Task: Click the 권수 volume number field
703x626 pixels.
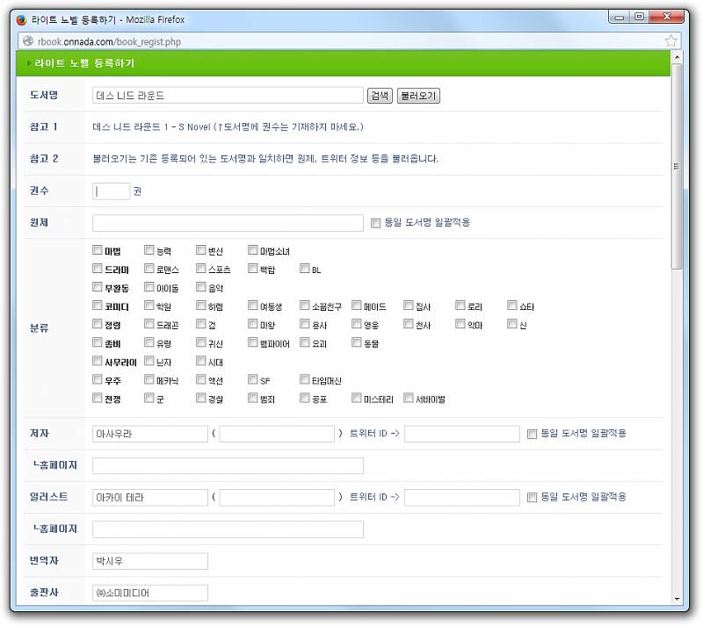Action: (111, 191)
